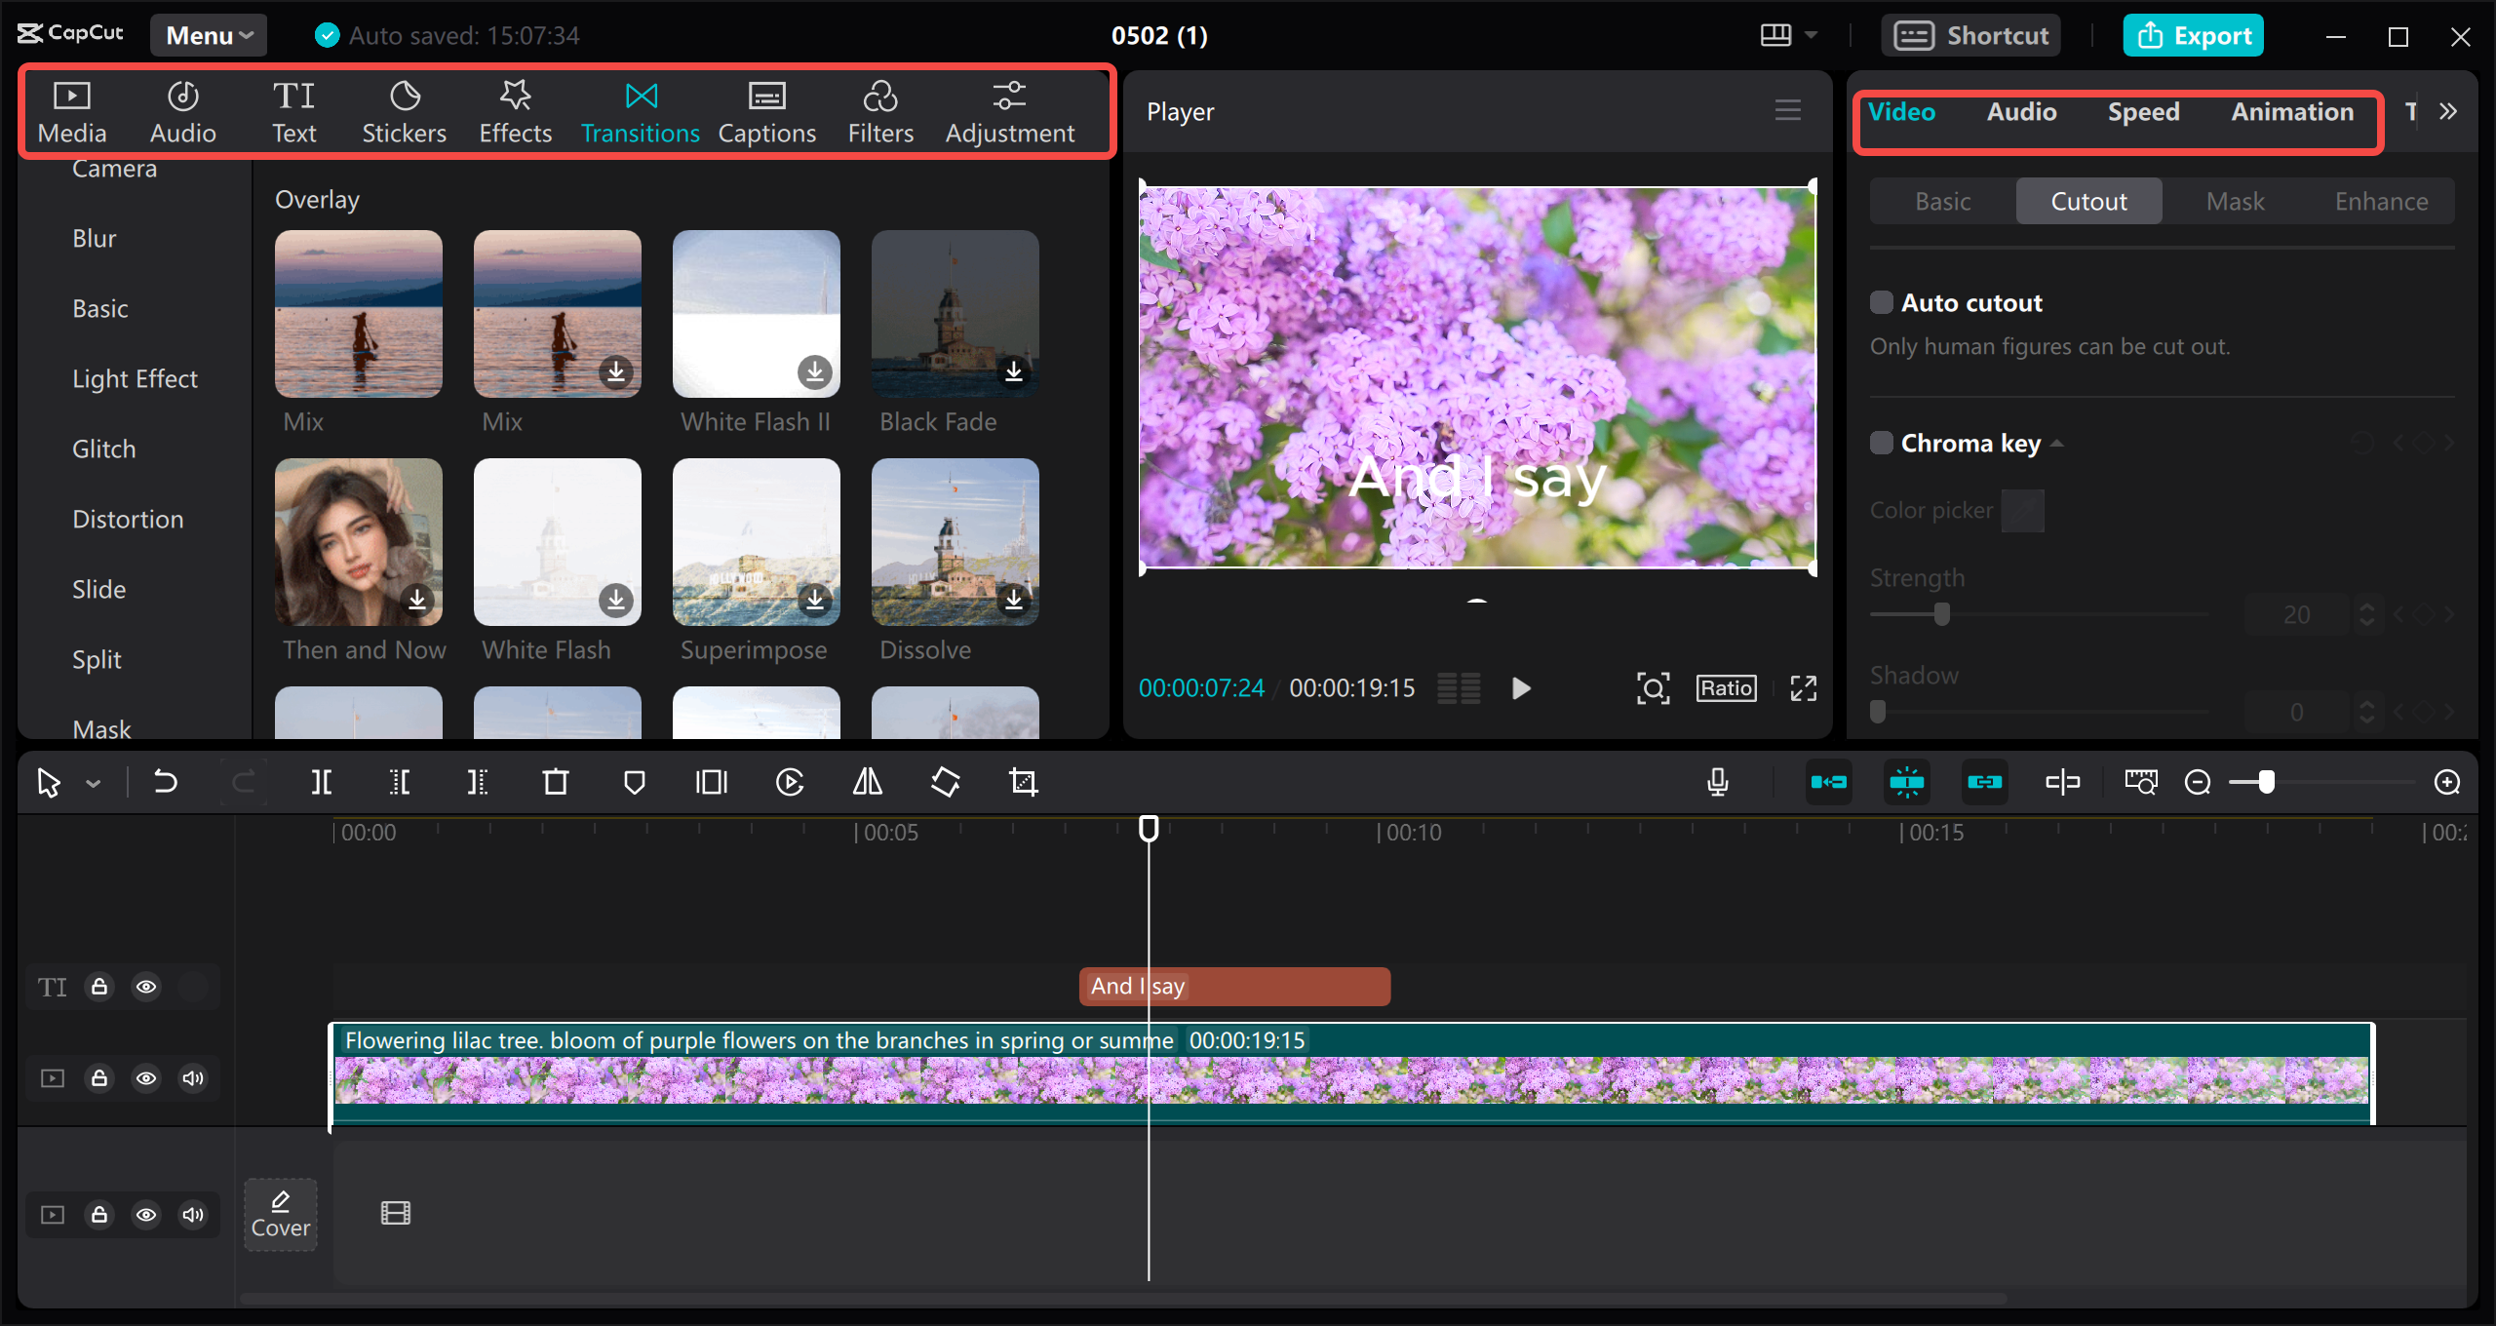Screen dimensions: 2496x1326
Task: Click the Crop icon in timeline toolbar
Action: (1024, 782)
